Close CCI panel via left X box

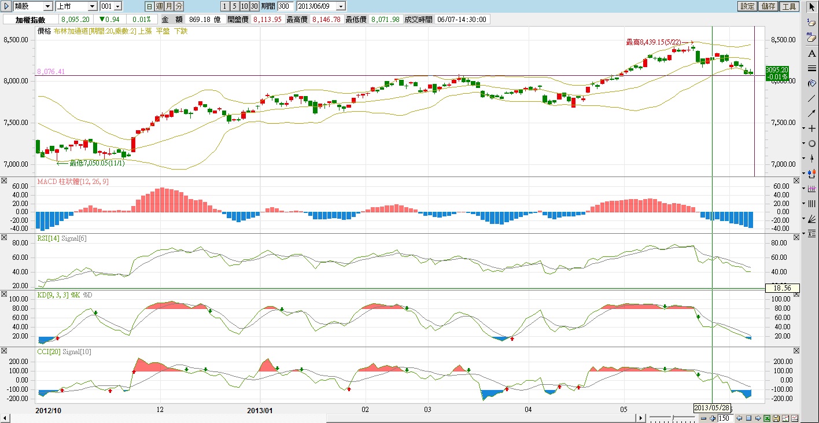click(x=3, y=351)
